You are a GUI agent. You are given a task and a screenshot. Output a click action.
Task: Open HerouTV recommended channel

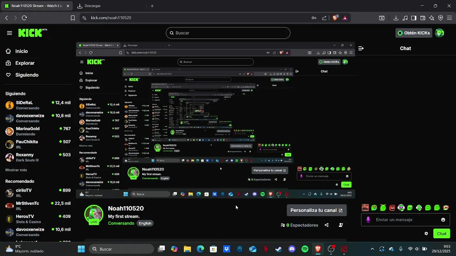(37, 219)
